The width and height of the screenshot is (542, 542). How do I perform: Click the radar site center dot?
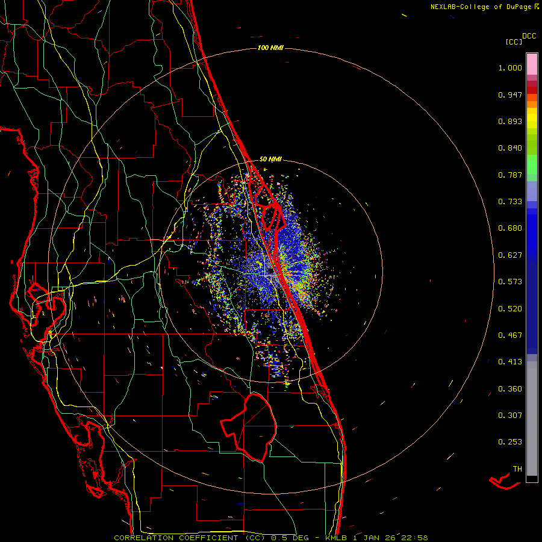(270, 270)
